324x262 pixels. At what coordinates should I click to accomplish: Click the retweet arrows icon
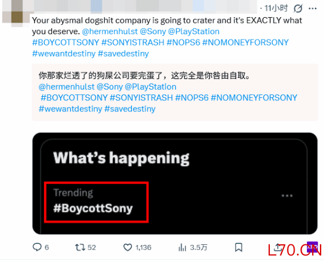pos(80,247)
